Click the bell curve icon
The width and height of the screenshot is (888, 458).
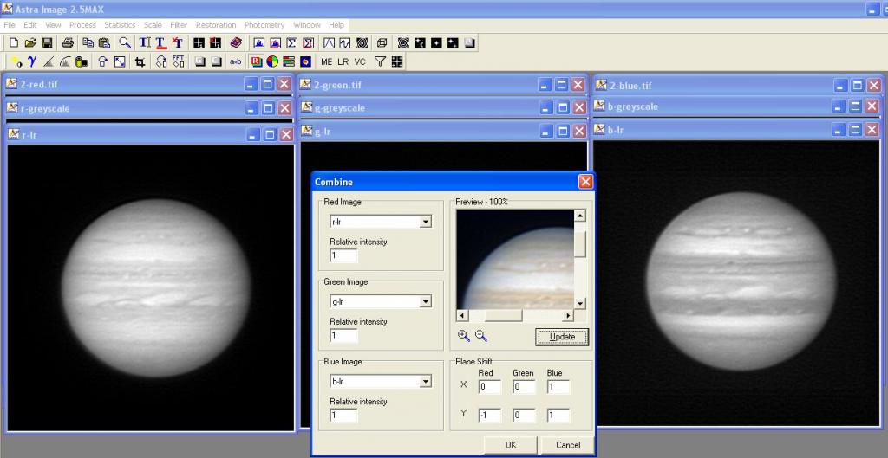click(329, 43)
